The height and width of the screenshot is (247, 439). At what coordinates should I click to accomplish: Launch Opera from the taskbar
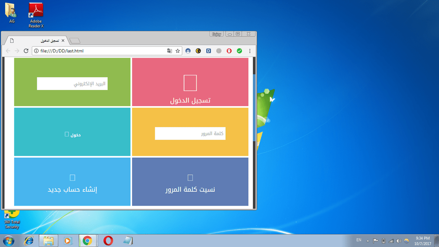(108, 240)
